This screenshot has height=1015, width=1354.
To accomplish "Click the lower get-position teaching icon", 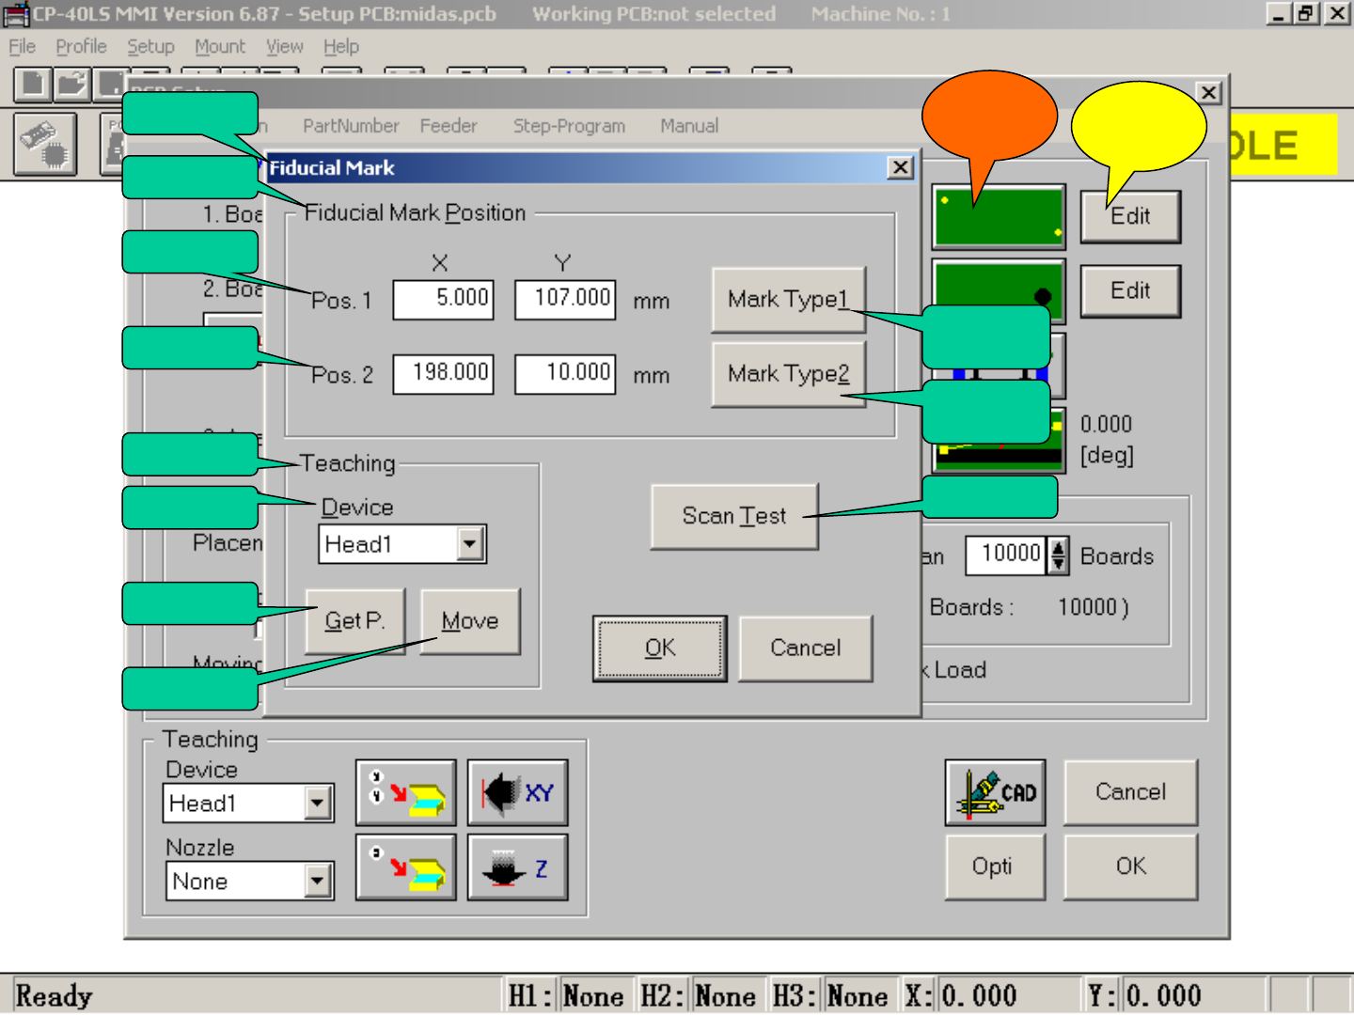I will [406, 867].
